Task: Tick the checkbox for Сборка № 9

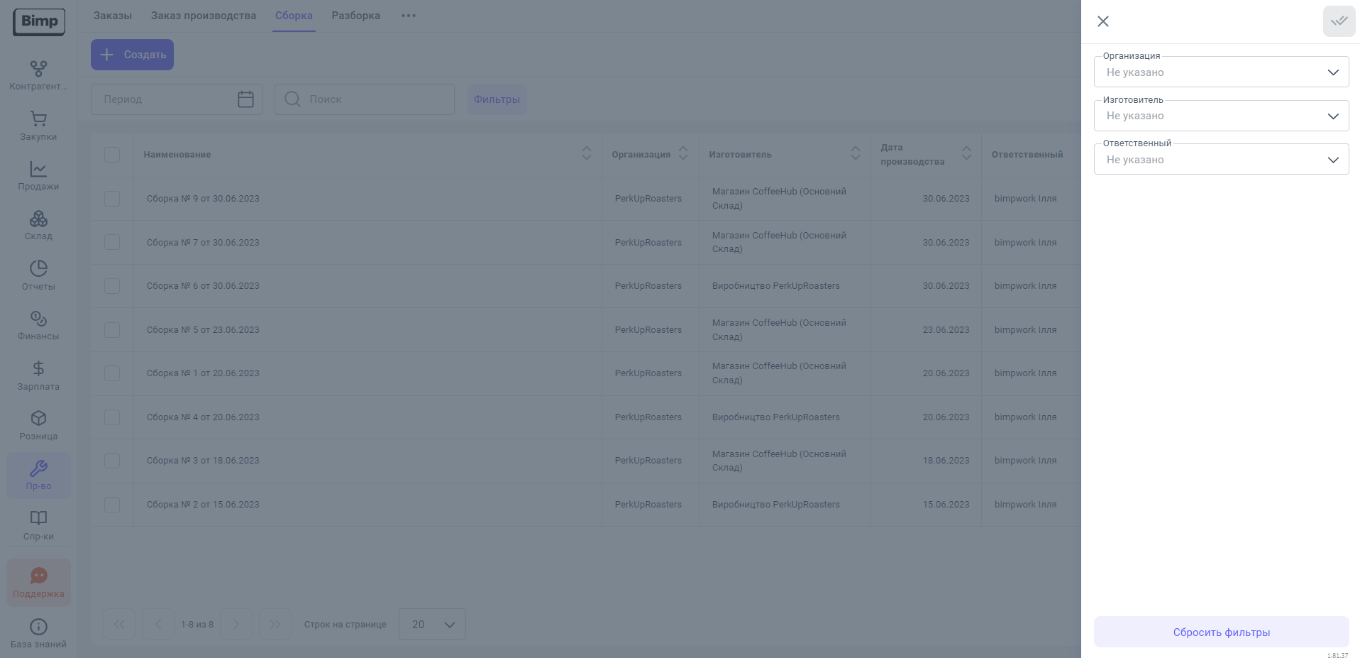Action: pyautogui.click(x=112, y=199)
